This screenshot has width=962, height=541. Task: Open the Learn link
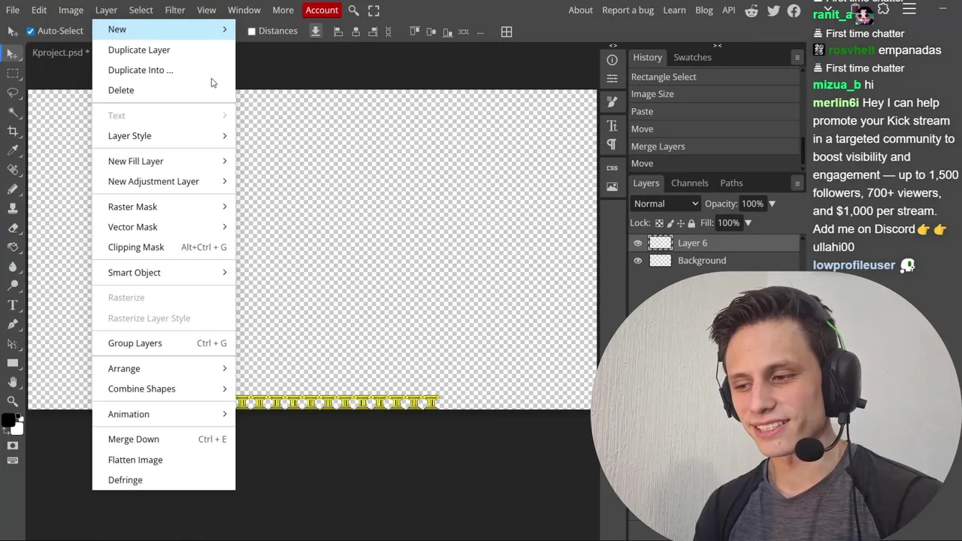674,11
